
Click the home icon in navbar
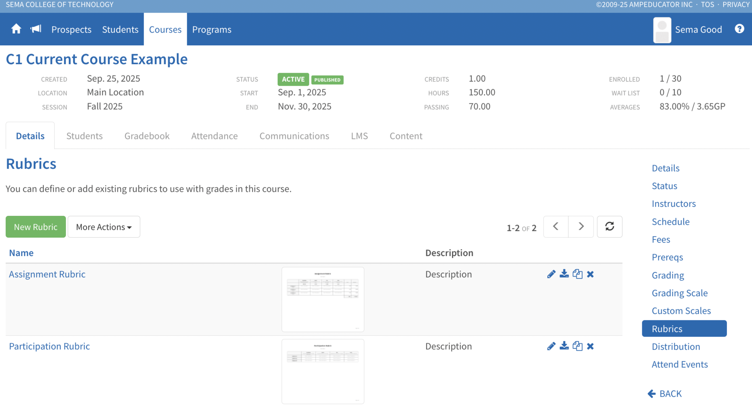[x=16, y=29]
